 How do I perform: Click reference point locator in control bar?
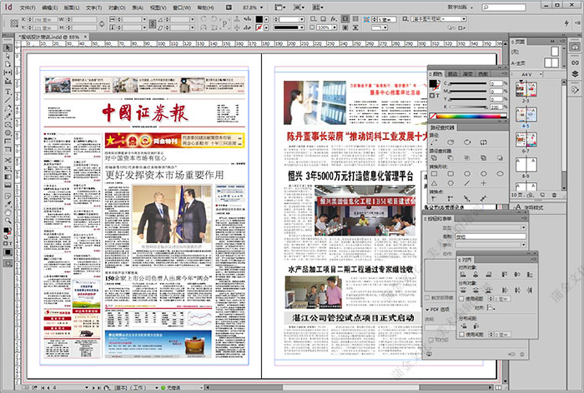(x=14, y=23)
